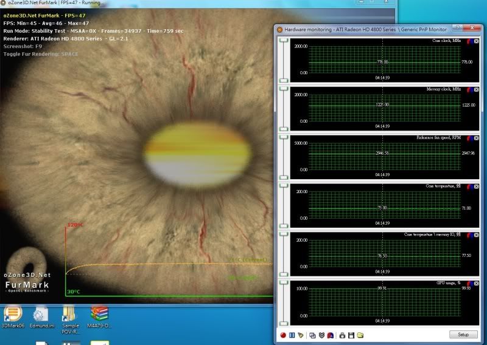The image size is (487, 345).
Task: Click the lower slider handle beside Memory clock graph
Action: (284, 129)
